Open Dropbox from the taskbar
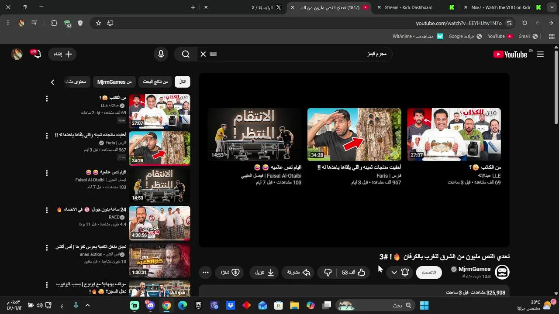The image size is (559, 314). [231, 305]
